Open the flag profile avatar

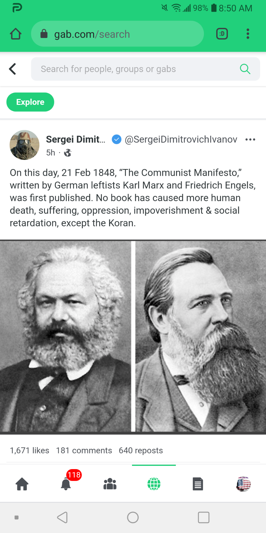coord(243,484)
